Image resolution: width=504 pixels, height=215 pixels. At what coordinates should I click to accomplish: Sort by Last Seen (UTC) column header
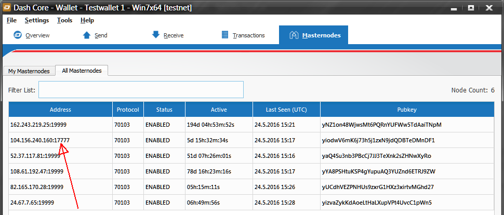click(286, 110)
